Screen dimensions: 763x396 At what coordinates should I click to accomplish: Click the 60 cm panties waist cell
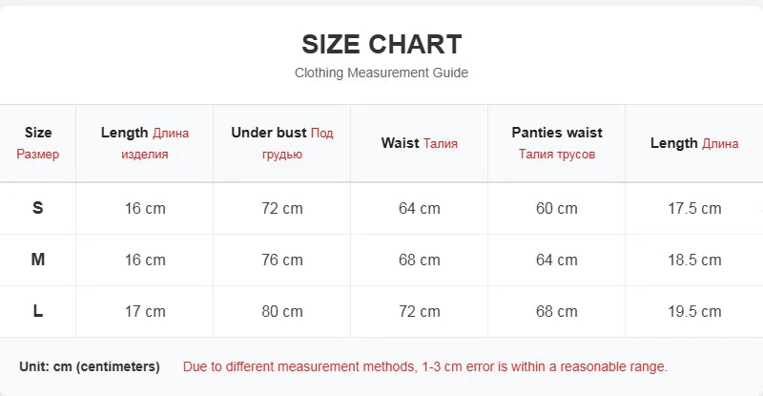point(557,208)
